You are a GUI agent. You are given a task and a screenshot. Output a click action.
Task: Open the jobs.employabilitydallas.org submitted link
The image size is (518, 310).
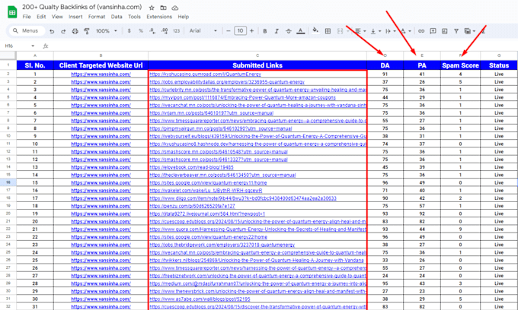click(227, 82)
